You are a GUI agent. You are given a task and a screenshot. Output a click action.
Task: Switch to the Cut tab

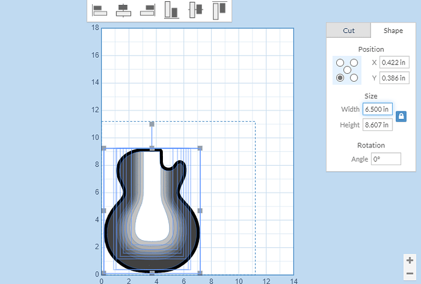click(348, 30)
